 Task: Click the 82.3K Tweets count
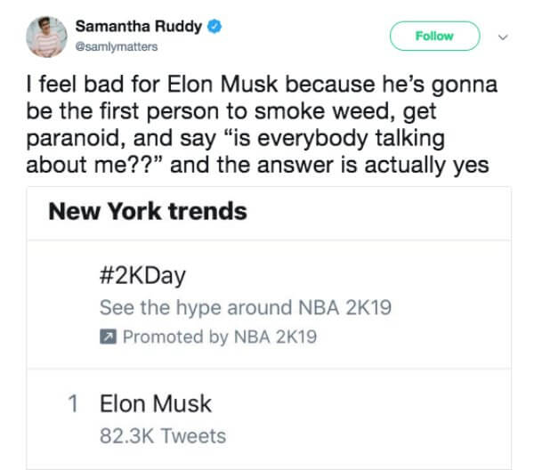coord(163,435)
